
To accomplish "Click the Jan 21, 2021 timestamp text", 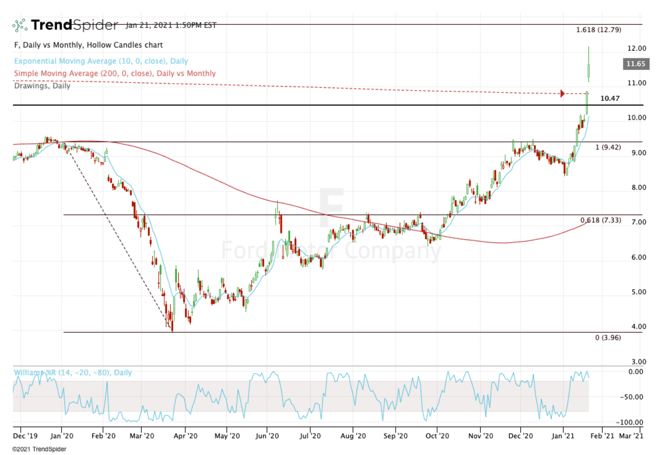I will coord(171,25).
